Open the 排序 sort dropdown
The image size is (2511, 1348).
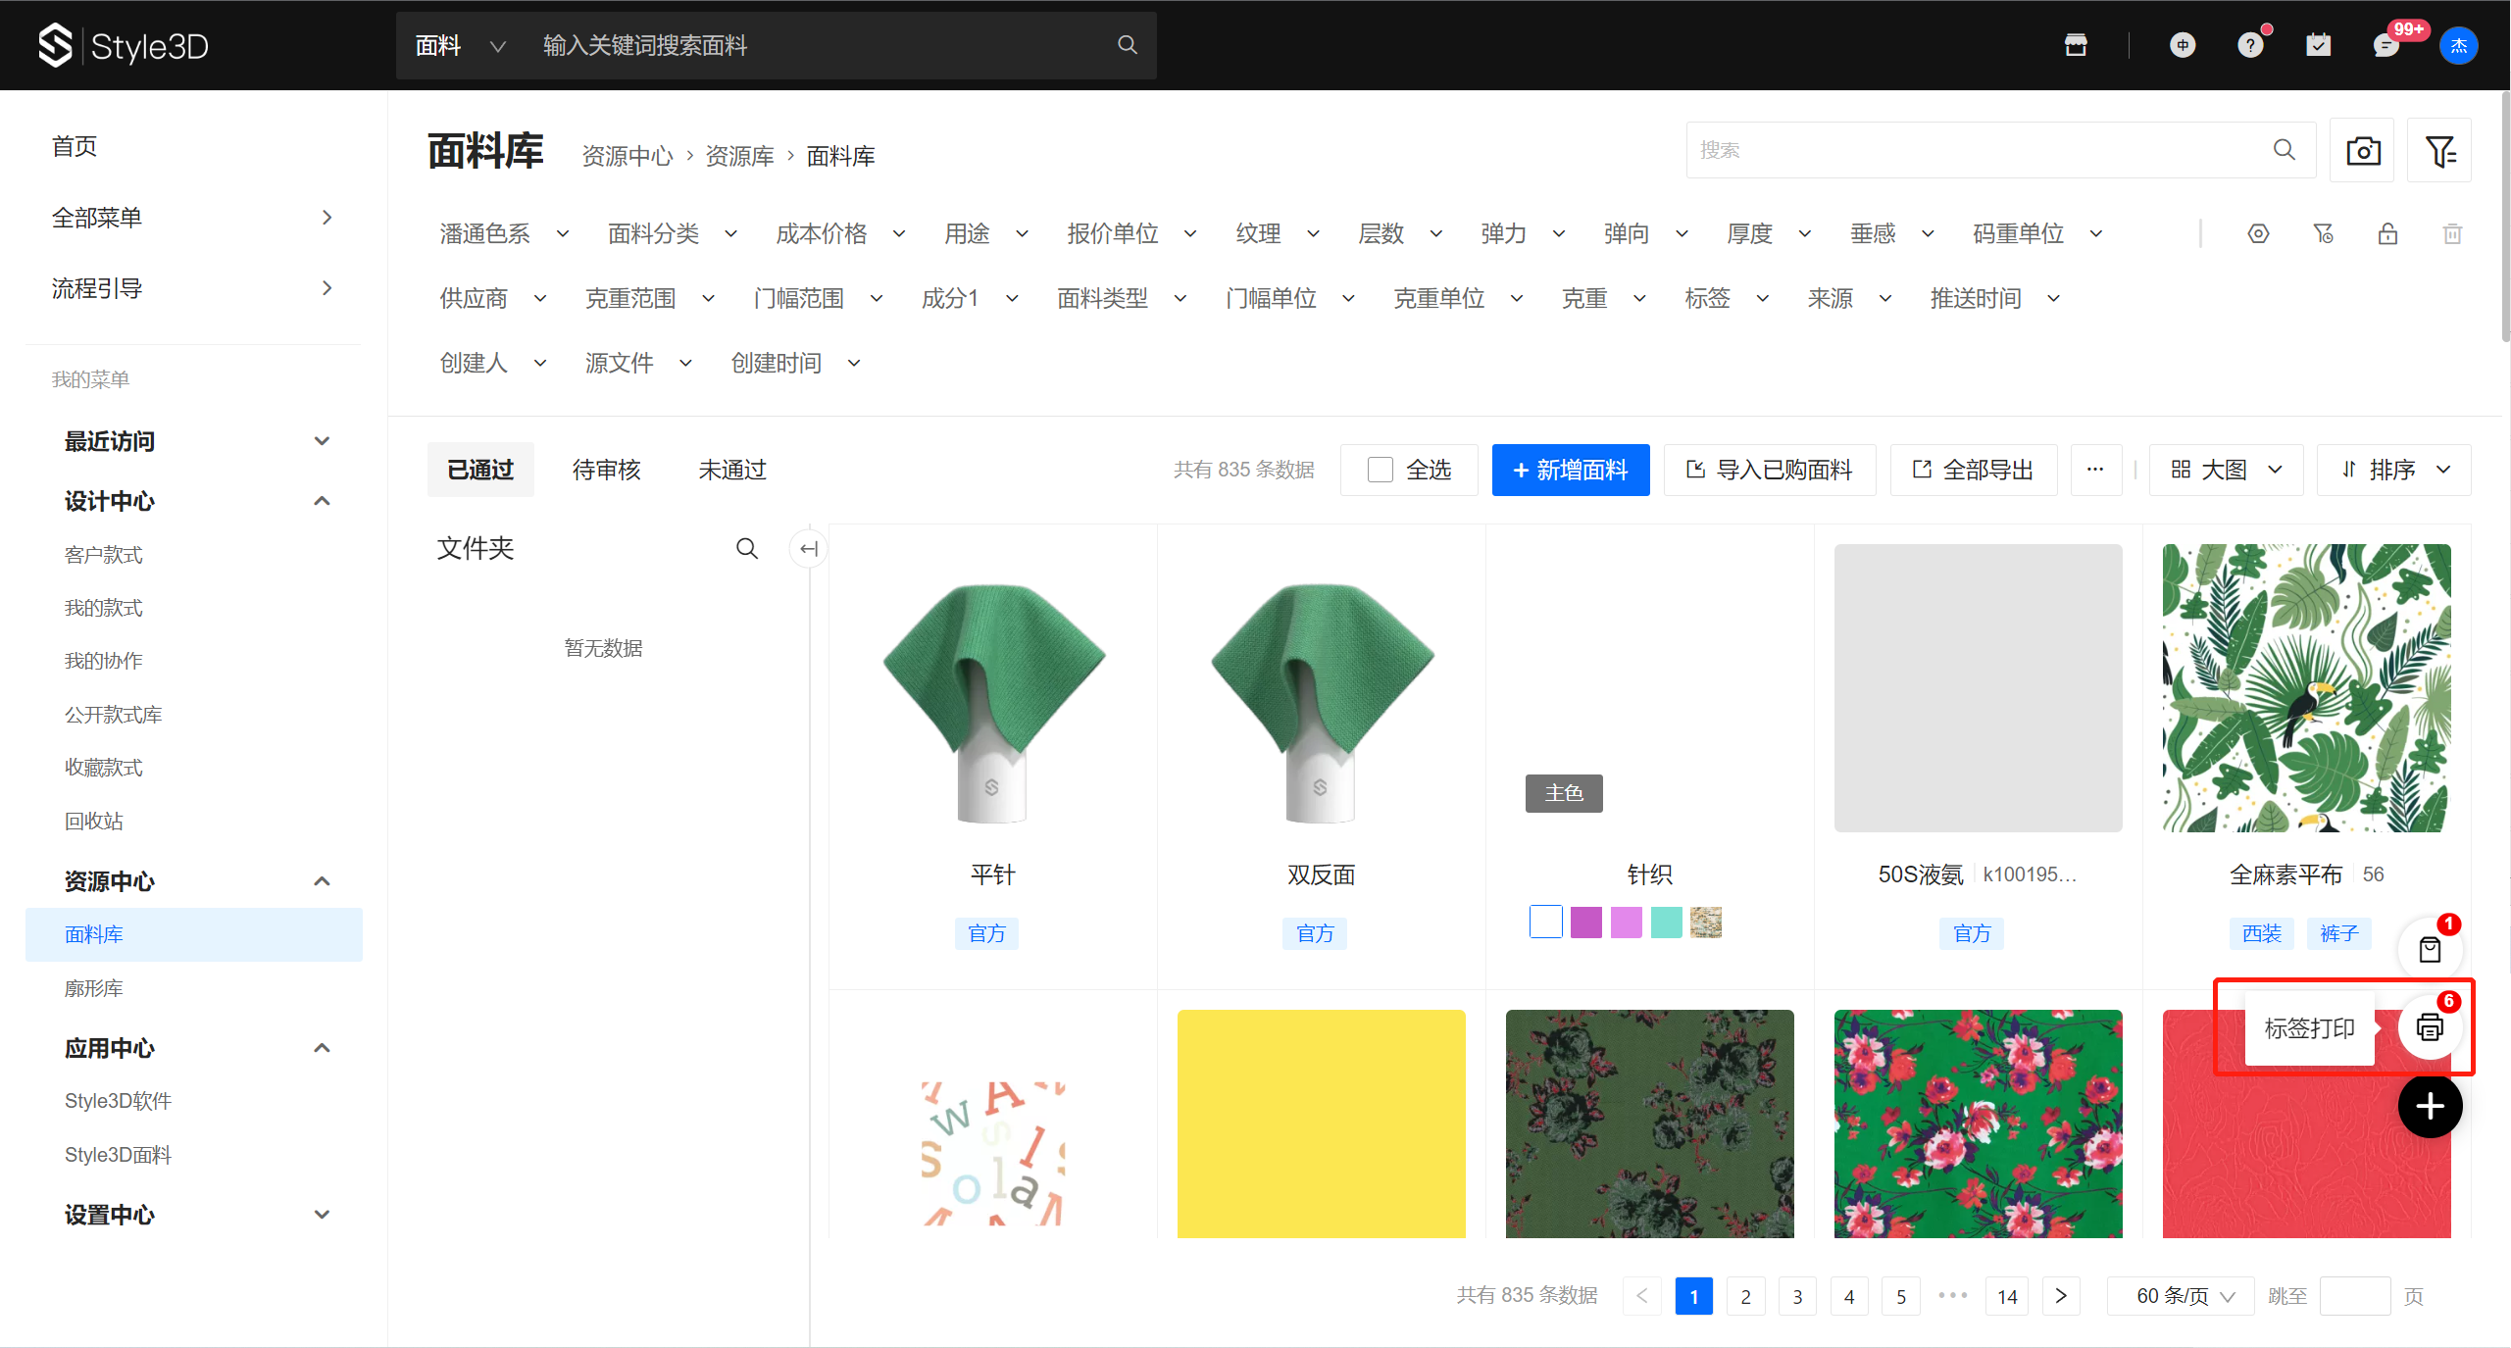tap(2393, 471)
